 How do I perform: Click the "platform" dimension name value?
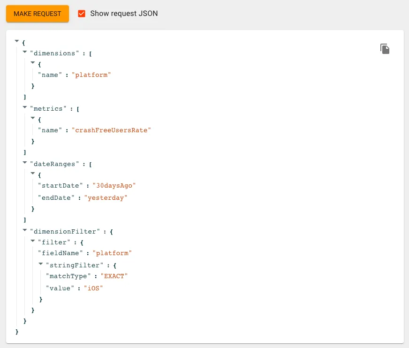(91, 75)
